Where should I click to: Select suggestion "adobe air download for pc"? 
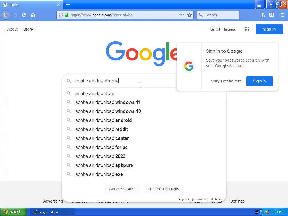click(x=144, y=147)
